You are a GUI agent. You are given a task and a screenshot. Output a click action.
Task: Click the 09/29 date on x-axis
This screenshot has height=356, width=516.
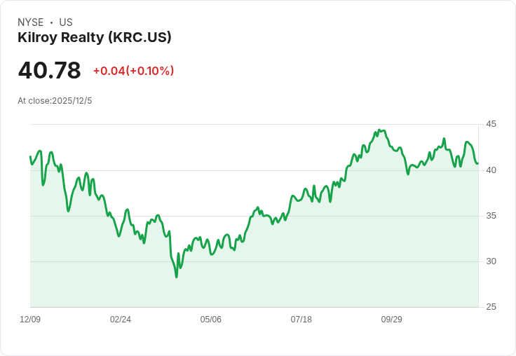(392, 320)
